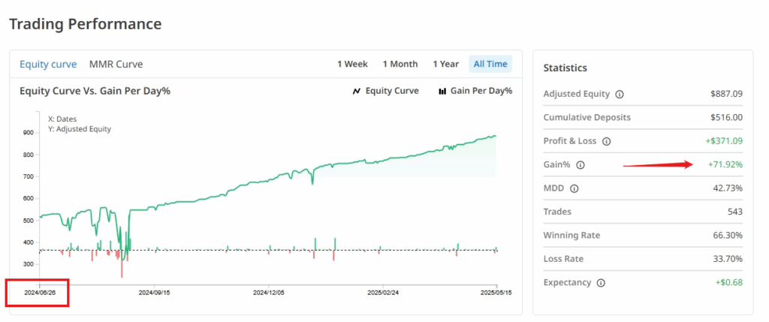Choose the 1 Year time range

point(445,64)
